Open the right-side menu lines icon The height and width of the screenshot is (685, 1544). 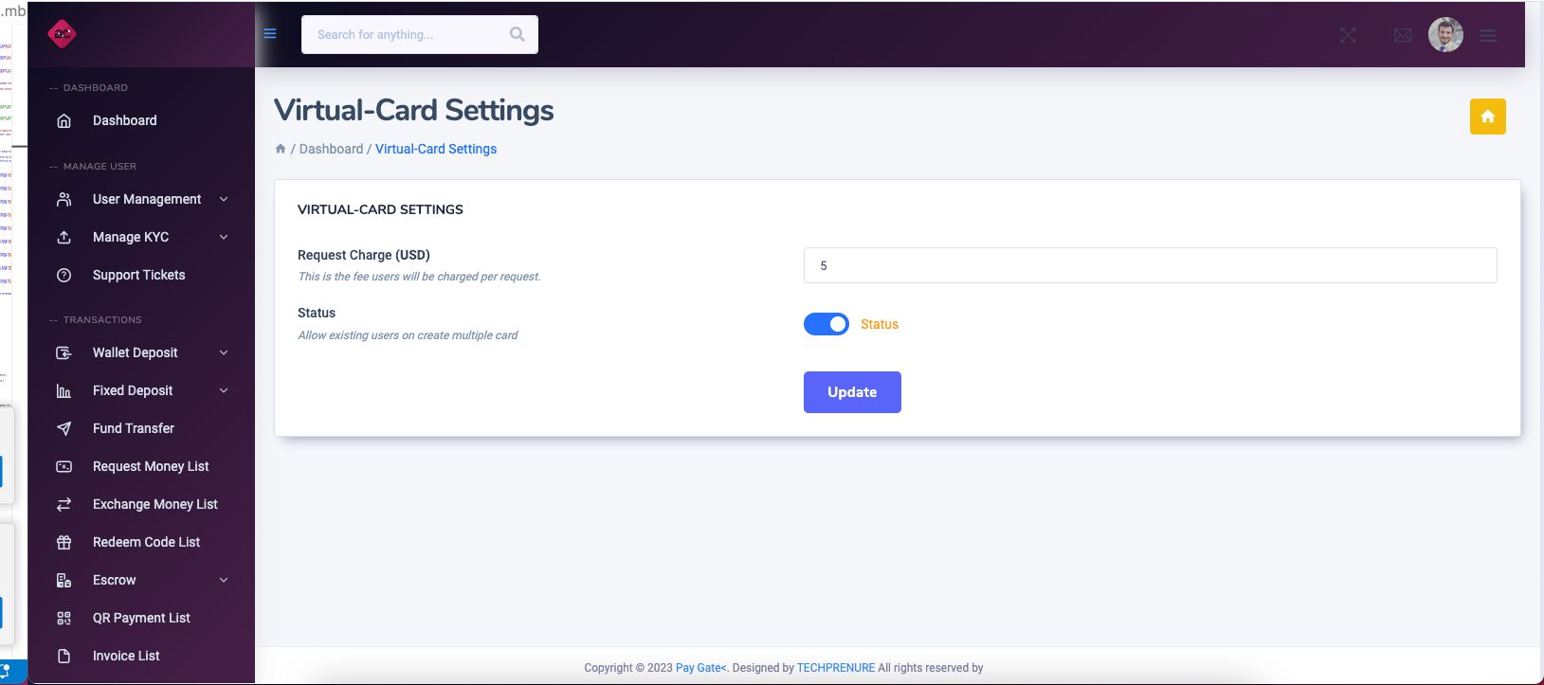click(x=1488, y=35)
